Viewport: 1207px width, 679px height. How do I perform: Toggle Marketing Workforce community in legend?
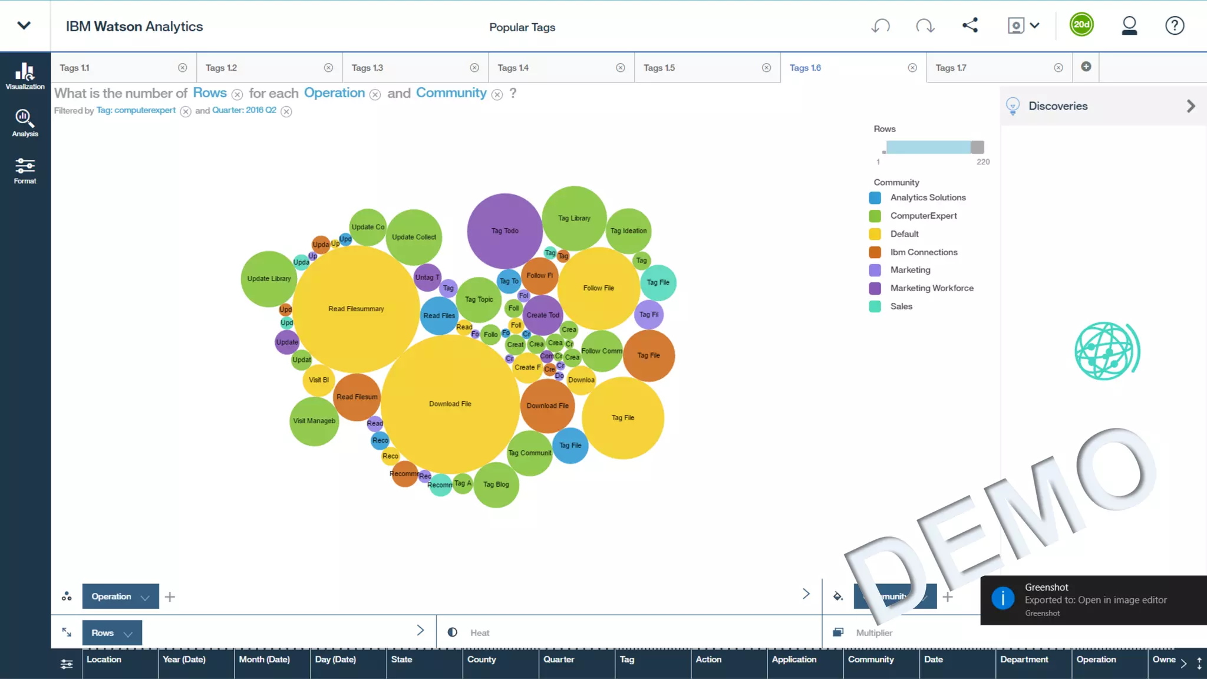pyautogui.click(x=931, y=288)
